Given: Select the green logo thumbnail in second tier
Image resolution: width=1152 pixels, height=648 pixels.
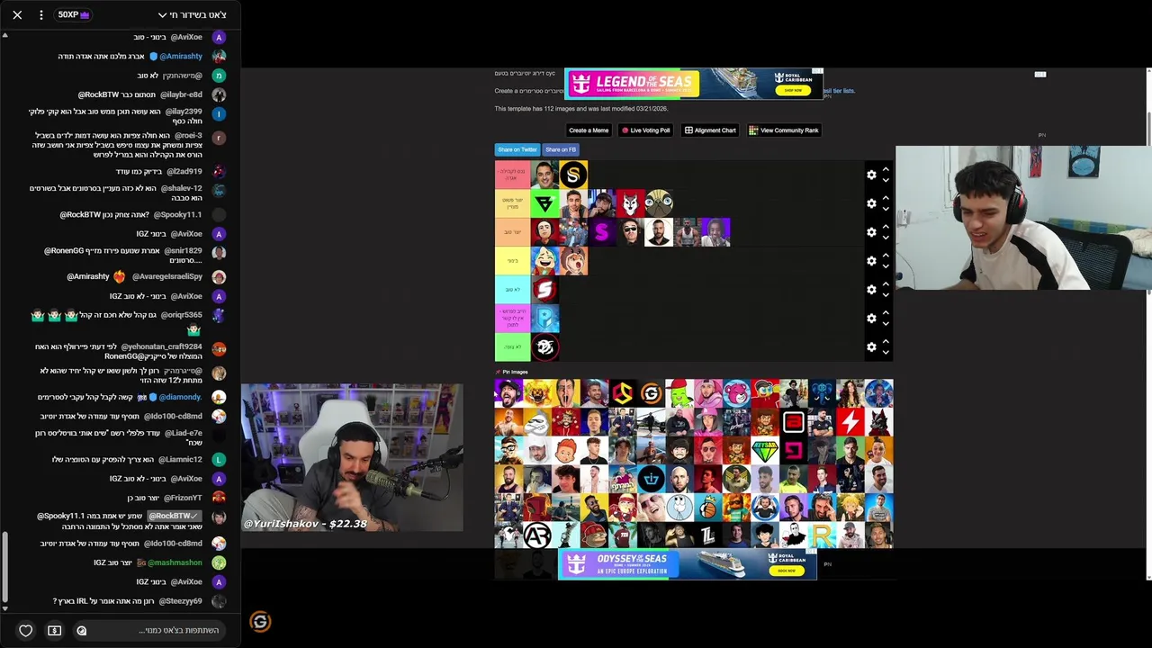Looking at the screenshot, I should click(x=544, y=203).
